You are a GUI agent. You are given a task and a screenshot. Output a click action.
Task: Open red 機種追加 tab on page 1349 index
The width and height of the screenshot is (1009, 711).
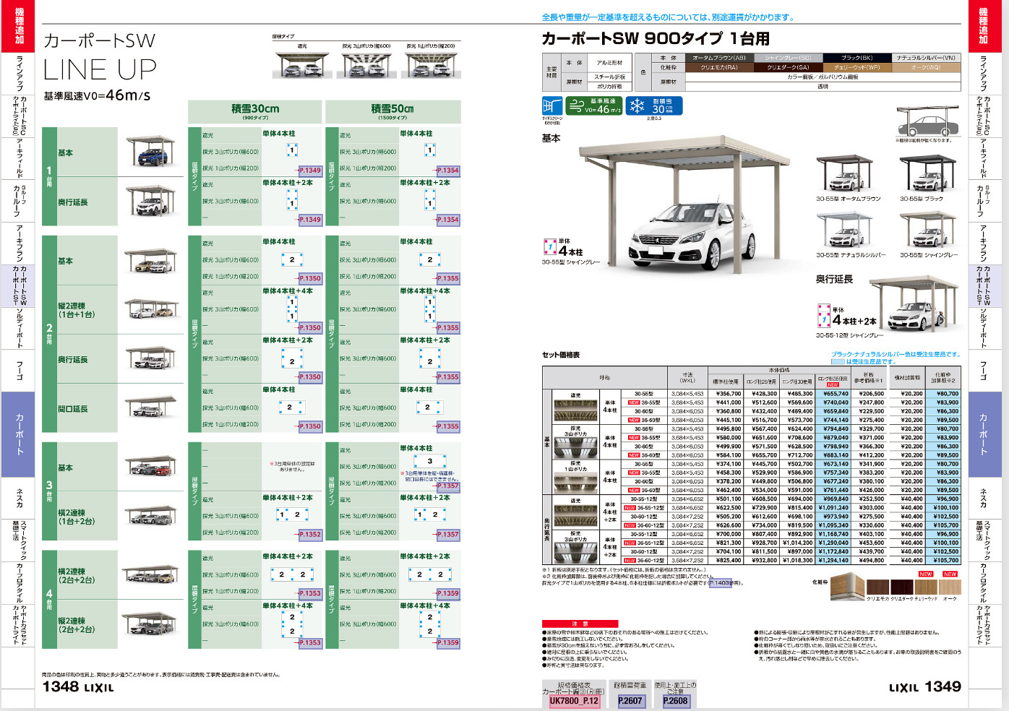[984, 26]
